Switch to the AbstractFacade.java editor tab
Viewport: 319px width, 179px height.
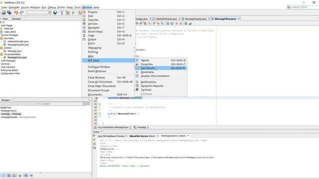coord(166,19)
